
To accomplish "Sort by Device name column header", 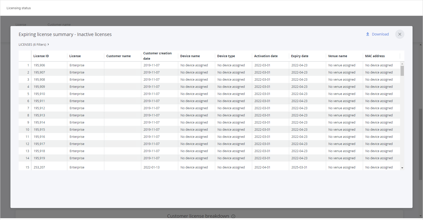I will tap(190, 56).
